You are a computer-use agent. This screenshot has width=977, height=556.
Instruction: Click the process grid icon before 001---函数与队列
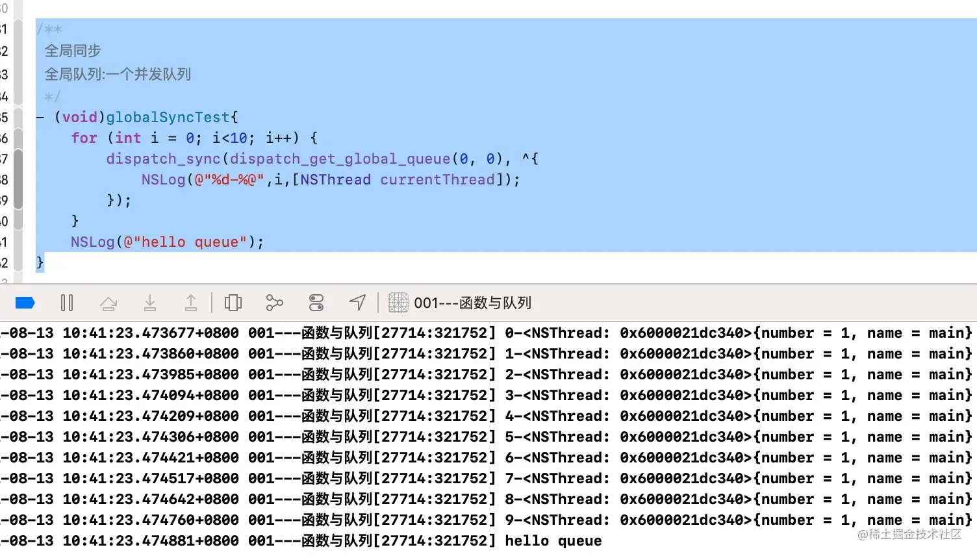pyautogui.click(x=398, y=303)
